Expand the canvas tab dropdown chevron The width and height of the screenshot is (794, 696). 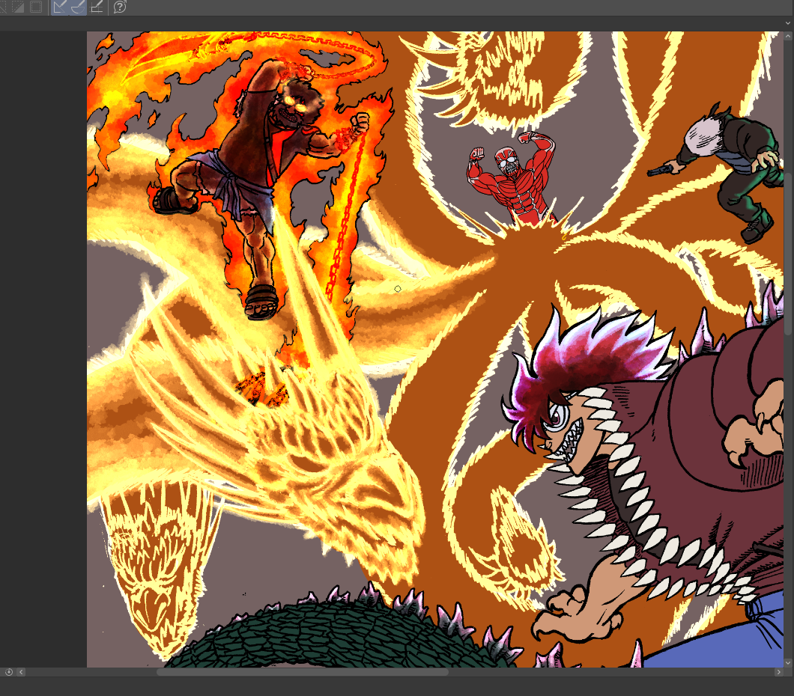coord(788,23)
